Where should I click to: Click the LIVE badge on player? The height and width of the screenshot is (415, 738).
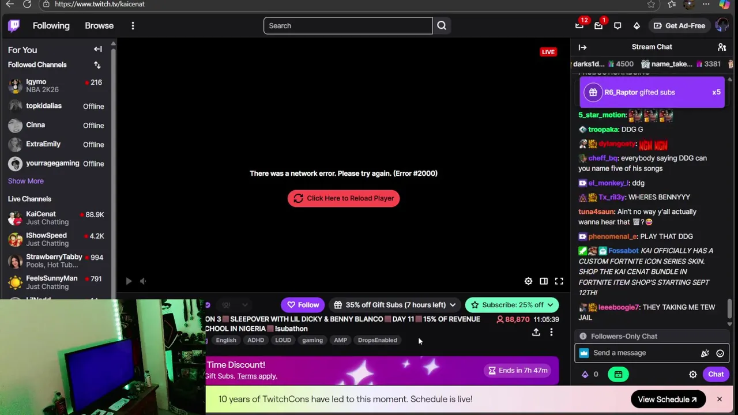pos(548,52)
